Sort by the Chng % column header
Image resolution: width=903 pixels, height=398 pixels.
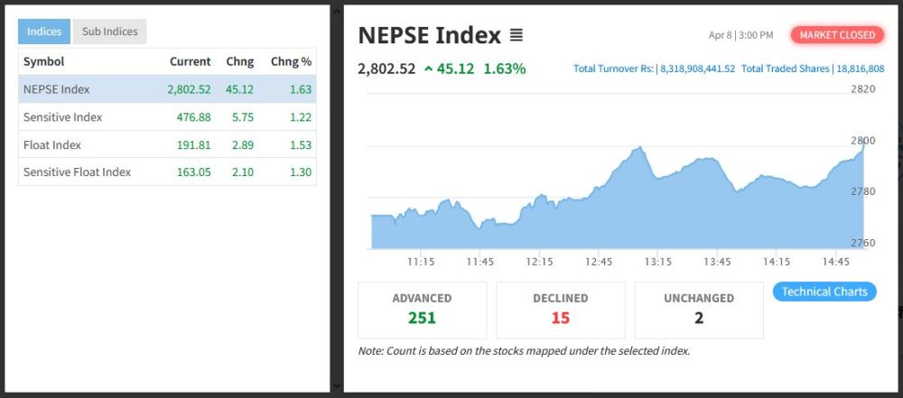click(x=292, y=61)
